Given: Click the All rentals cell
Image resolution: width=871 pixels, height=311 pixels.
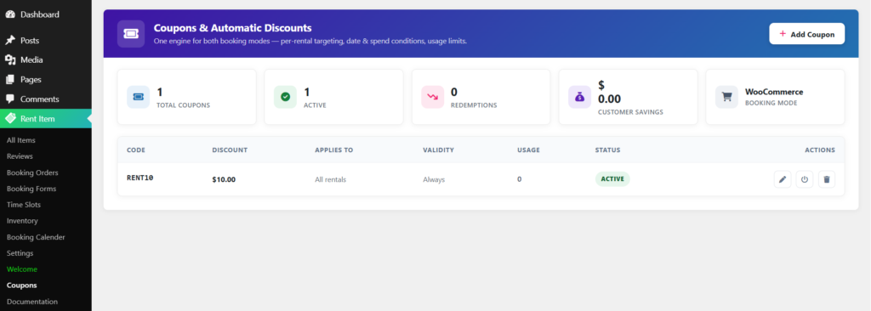Looking at the screenshot, I should 331,179.
